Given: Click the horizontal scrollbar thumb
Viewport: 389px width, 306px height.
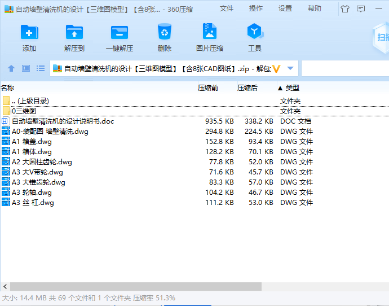Looking at the screenshot, I should pyautogui.click(x=136, y=287).
